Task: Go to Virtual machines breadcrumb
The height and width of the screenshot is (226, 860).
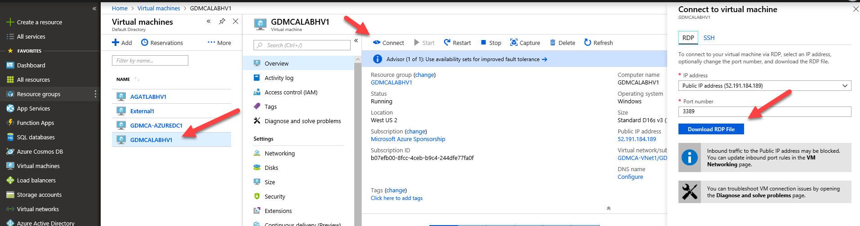Action: click(159, 8)
